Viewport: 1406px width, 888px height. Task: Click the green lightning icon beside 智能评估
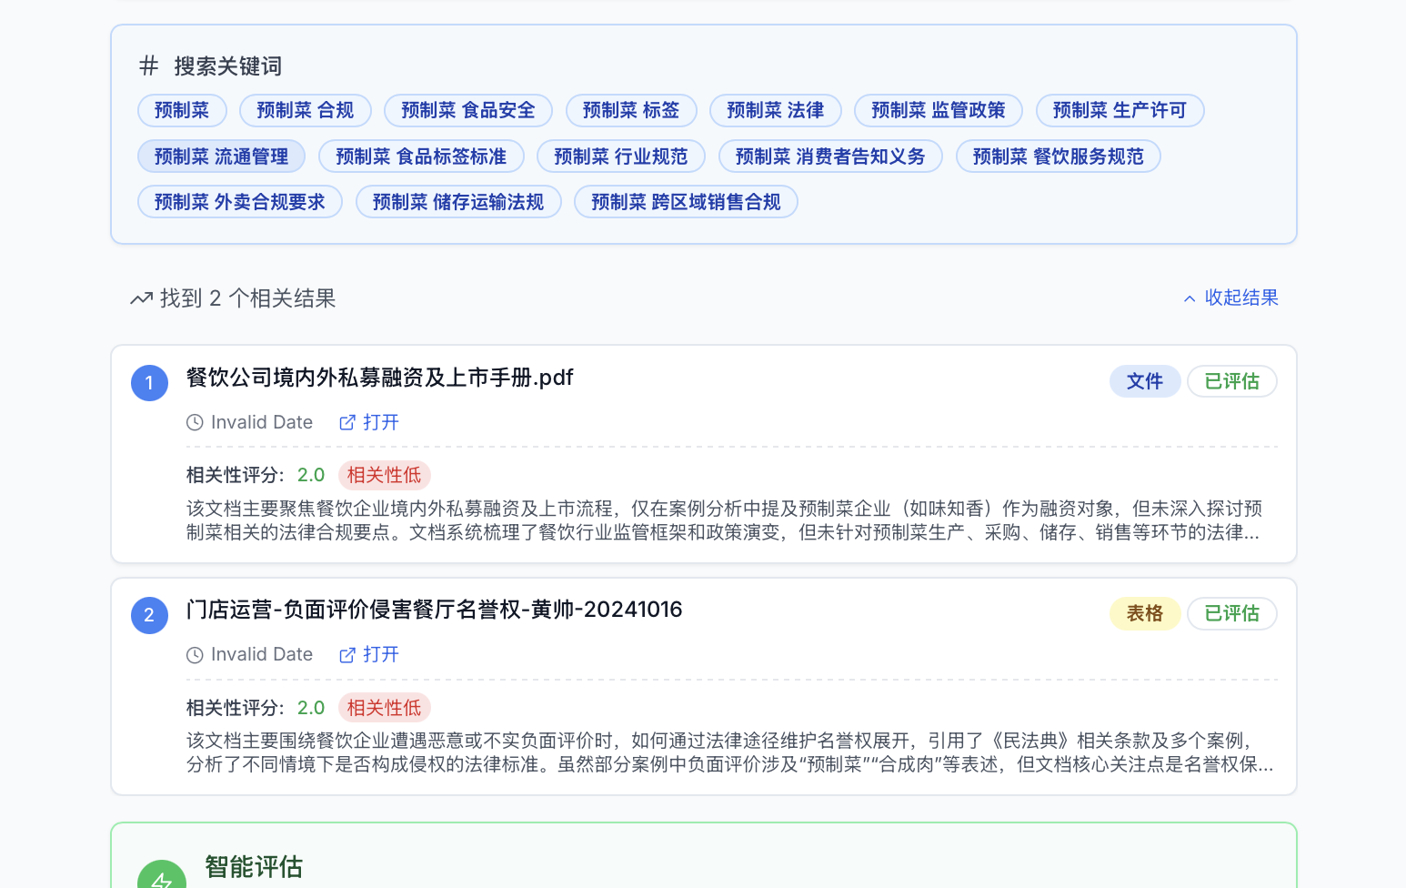[x=162, y=877]
